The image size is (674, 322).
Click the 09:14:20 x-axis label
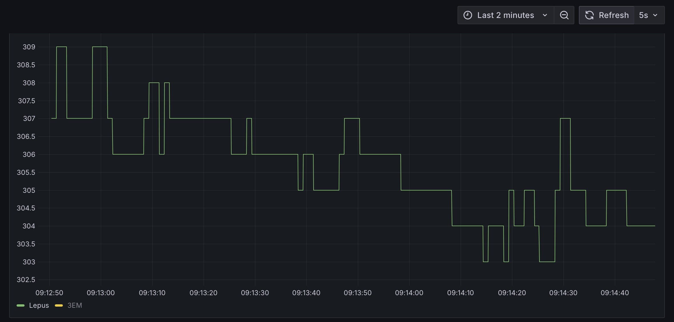512,293
